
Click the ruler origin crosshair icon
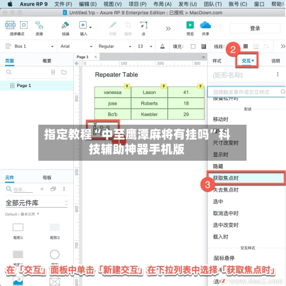click(x=77, y=63)
